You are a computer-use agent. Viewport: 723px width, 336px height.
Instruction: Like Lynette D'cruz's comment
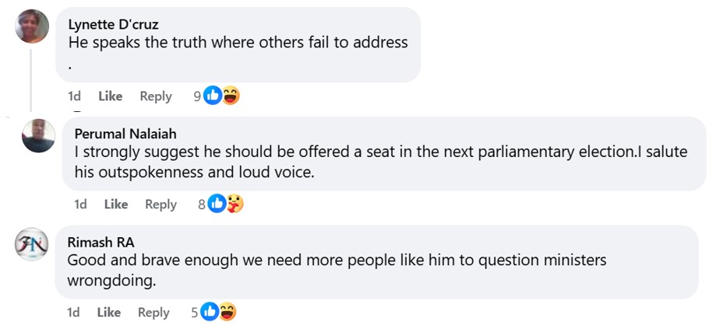[x=110, y=96]
